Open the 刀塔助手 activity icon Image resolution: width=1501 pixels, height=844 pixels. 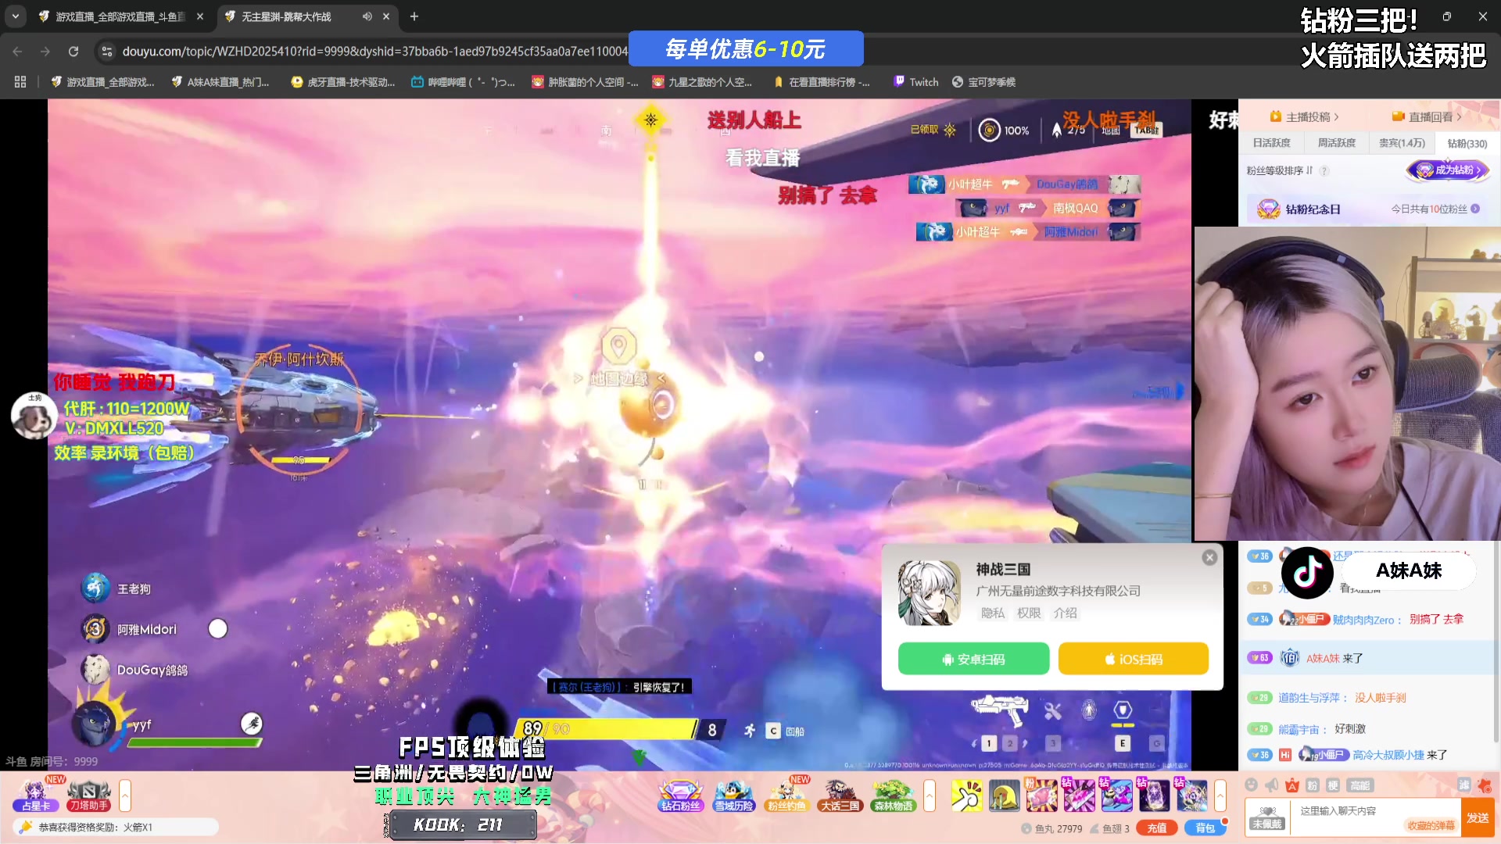[89, 796]
